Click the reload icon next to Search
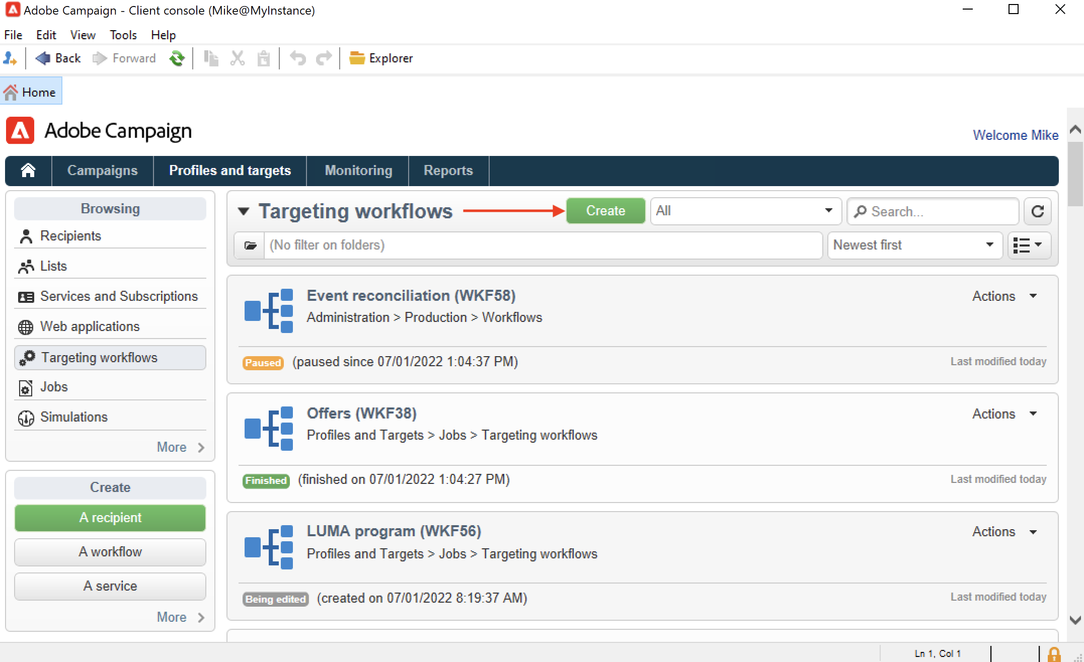Screen dimensions: 1084x662 (x=1038, y=211)
